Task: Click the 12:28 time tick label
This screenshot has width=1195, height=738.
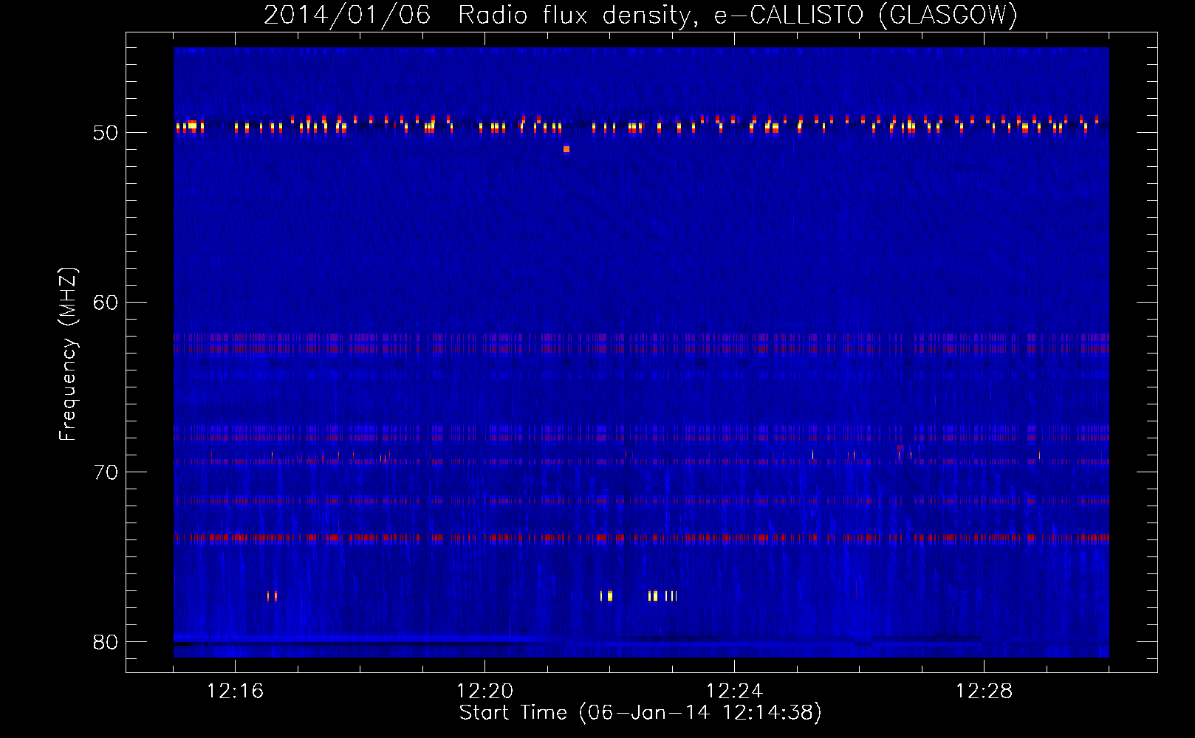Action: coord(984,691)
